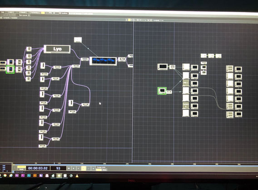Select the green-highlighted node in the right network pane
Viewport: 258px width, 190px height.
(162, 90)
